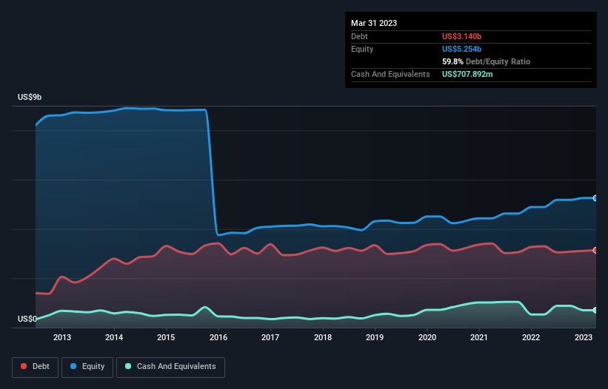The height and width of the screenshot is (389, 608).
Task: Click the 2019 x-axis label
Action: tap(375, 337)
